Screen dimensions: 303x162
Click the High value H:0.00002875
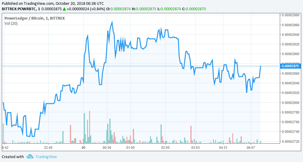(144, 9)
